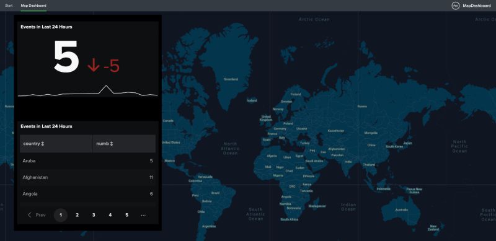This screenshot has height=241, width=496.
Task: Select the Angola table row
Action: pos(87,194)
